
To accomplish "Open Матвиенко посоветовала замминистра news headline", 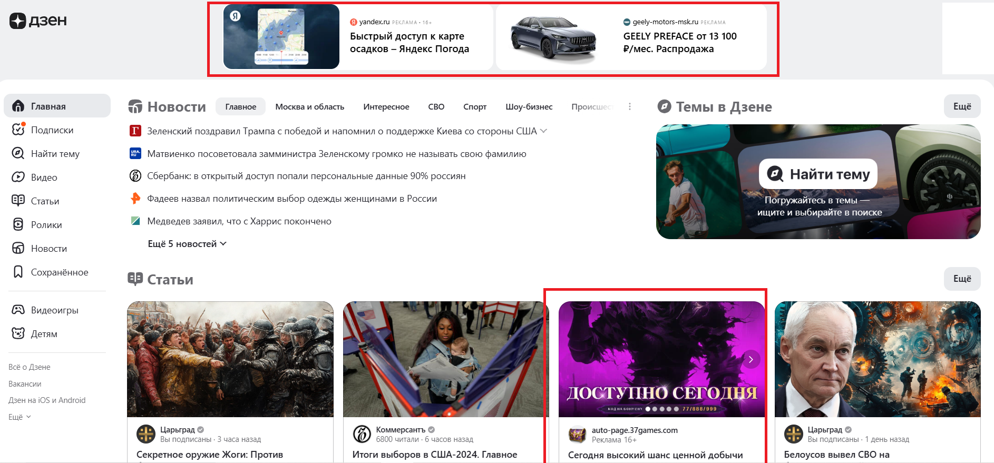I will click(x=337, y=154).
